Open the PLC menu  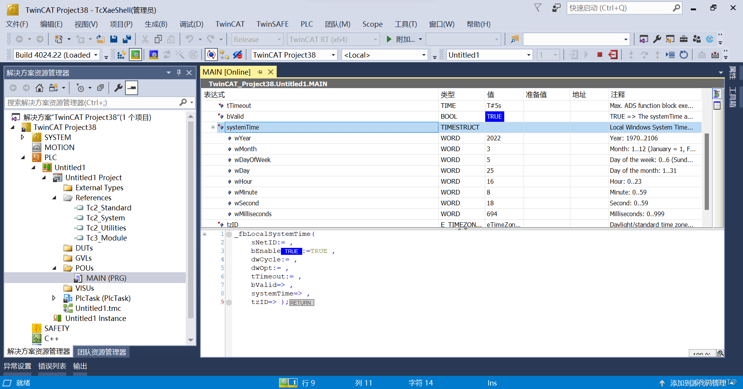pyautogui.click(x=306, y=24)
